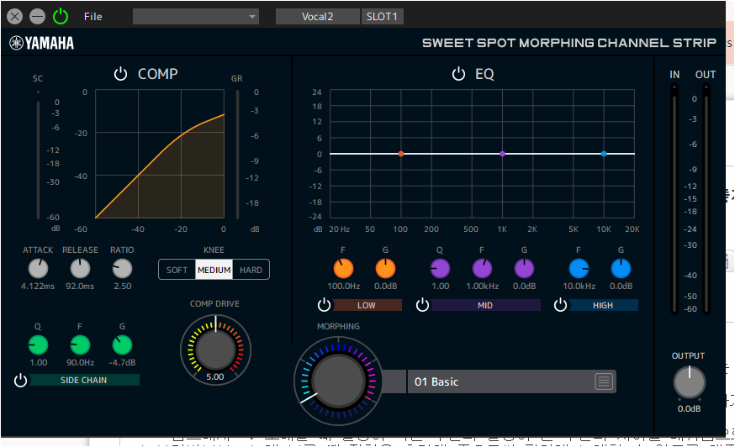Click the 4.122ms attack value
This screenshot has width=735, height=447.
point(38,286)
